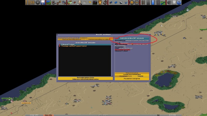Click Parameters weergeven button

coord(132,79)
